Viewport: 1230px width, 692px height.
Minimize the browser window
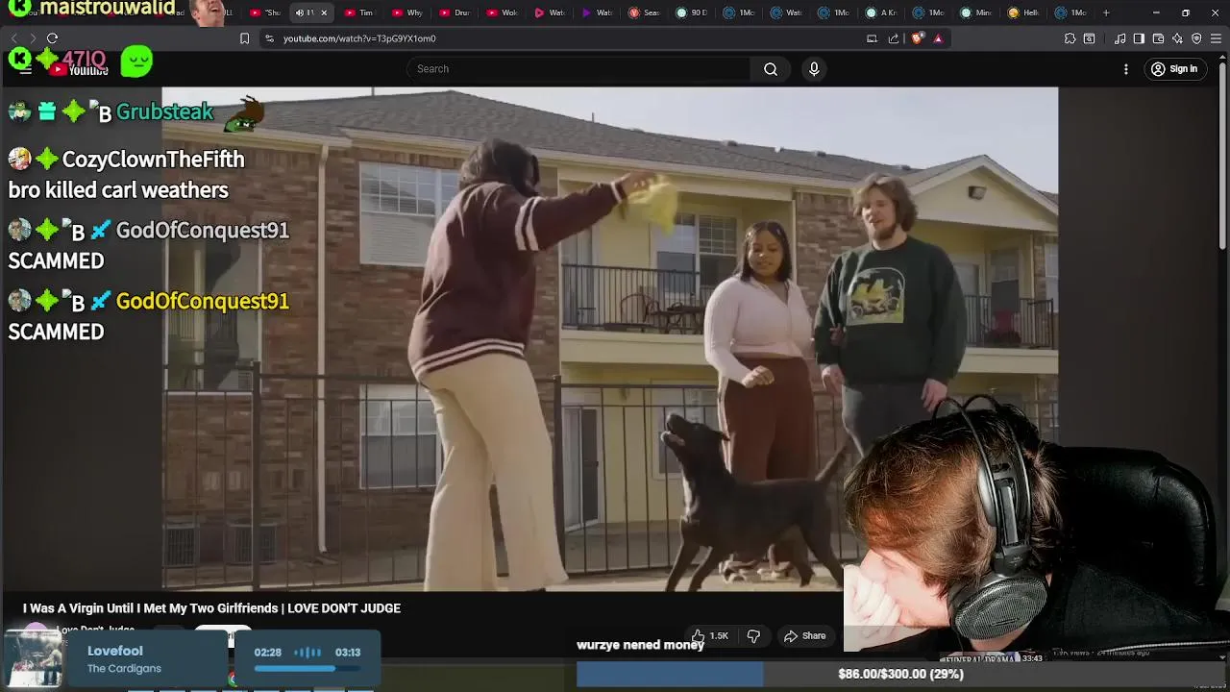[1156, 12]
